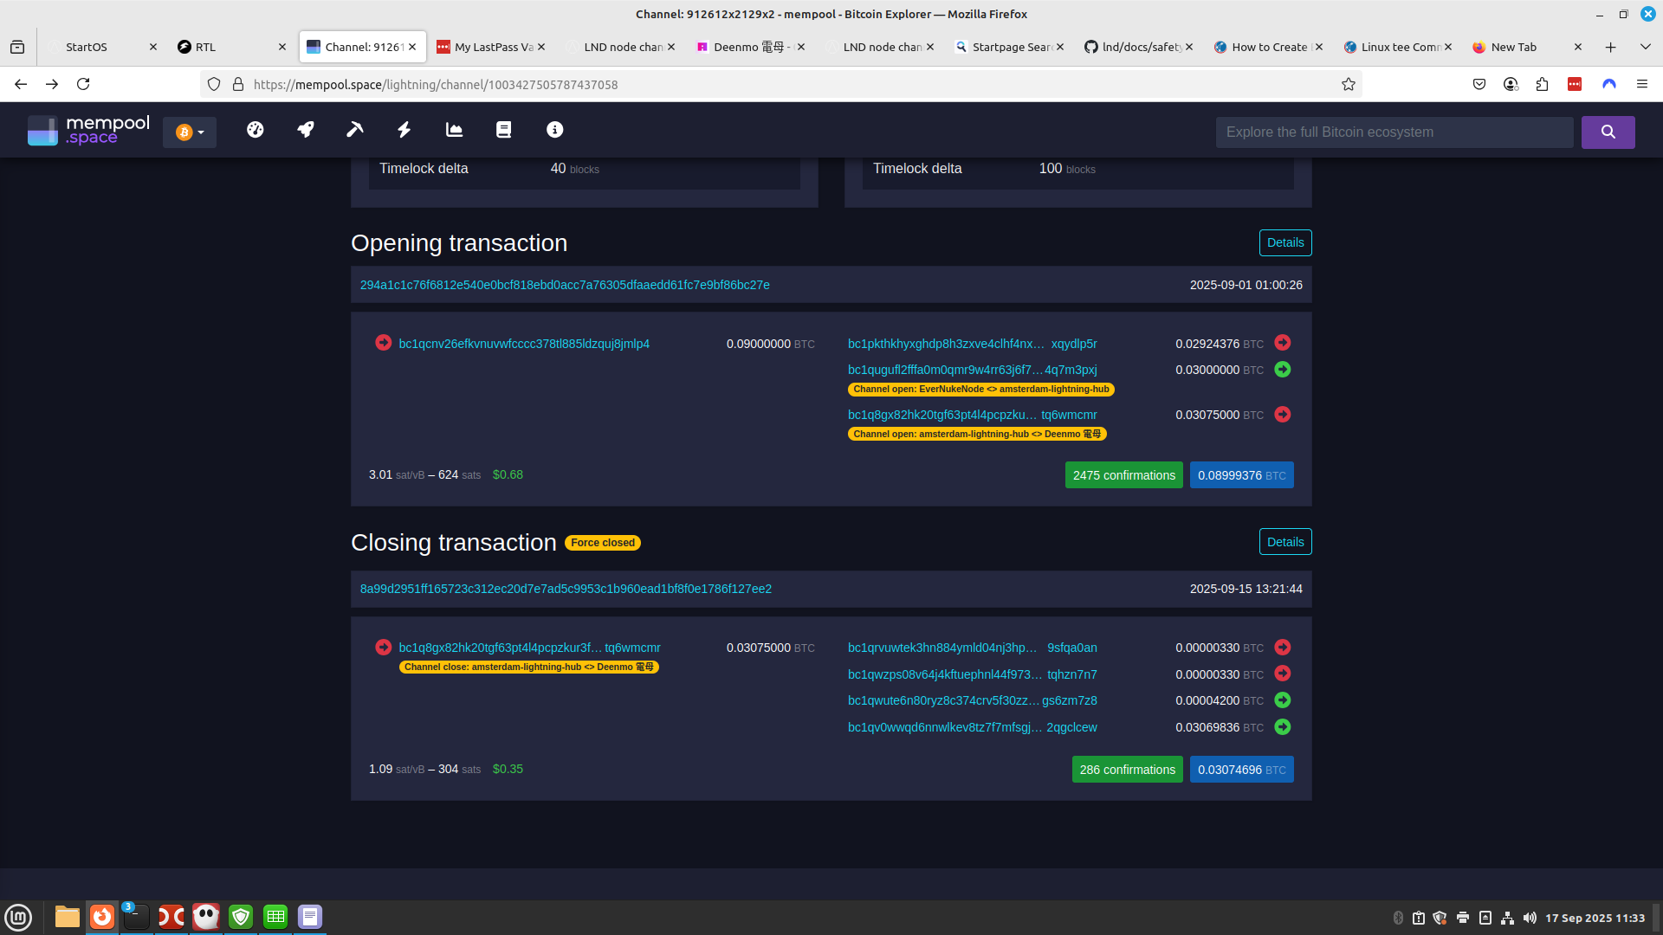This screenshot has height=935, width=1663.
Task: Open the graphs chart icon
Action: tap(454, 130)
